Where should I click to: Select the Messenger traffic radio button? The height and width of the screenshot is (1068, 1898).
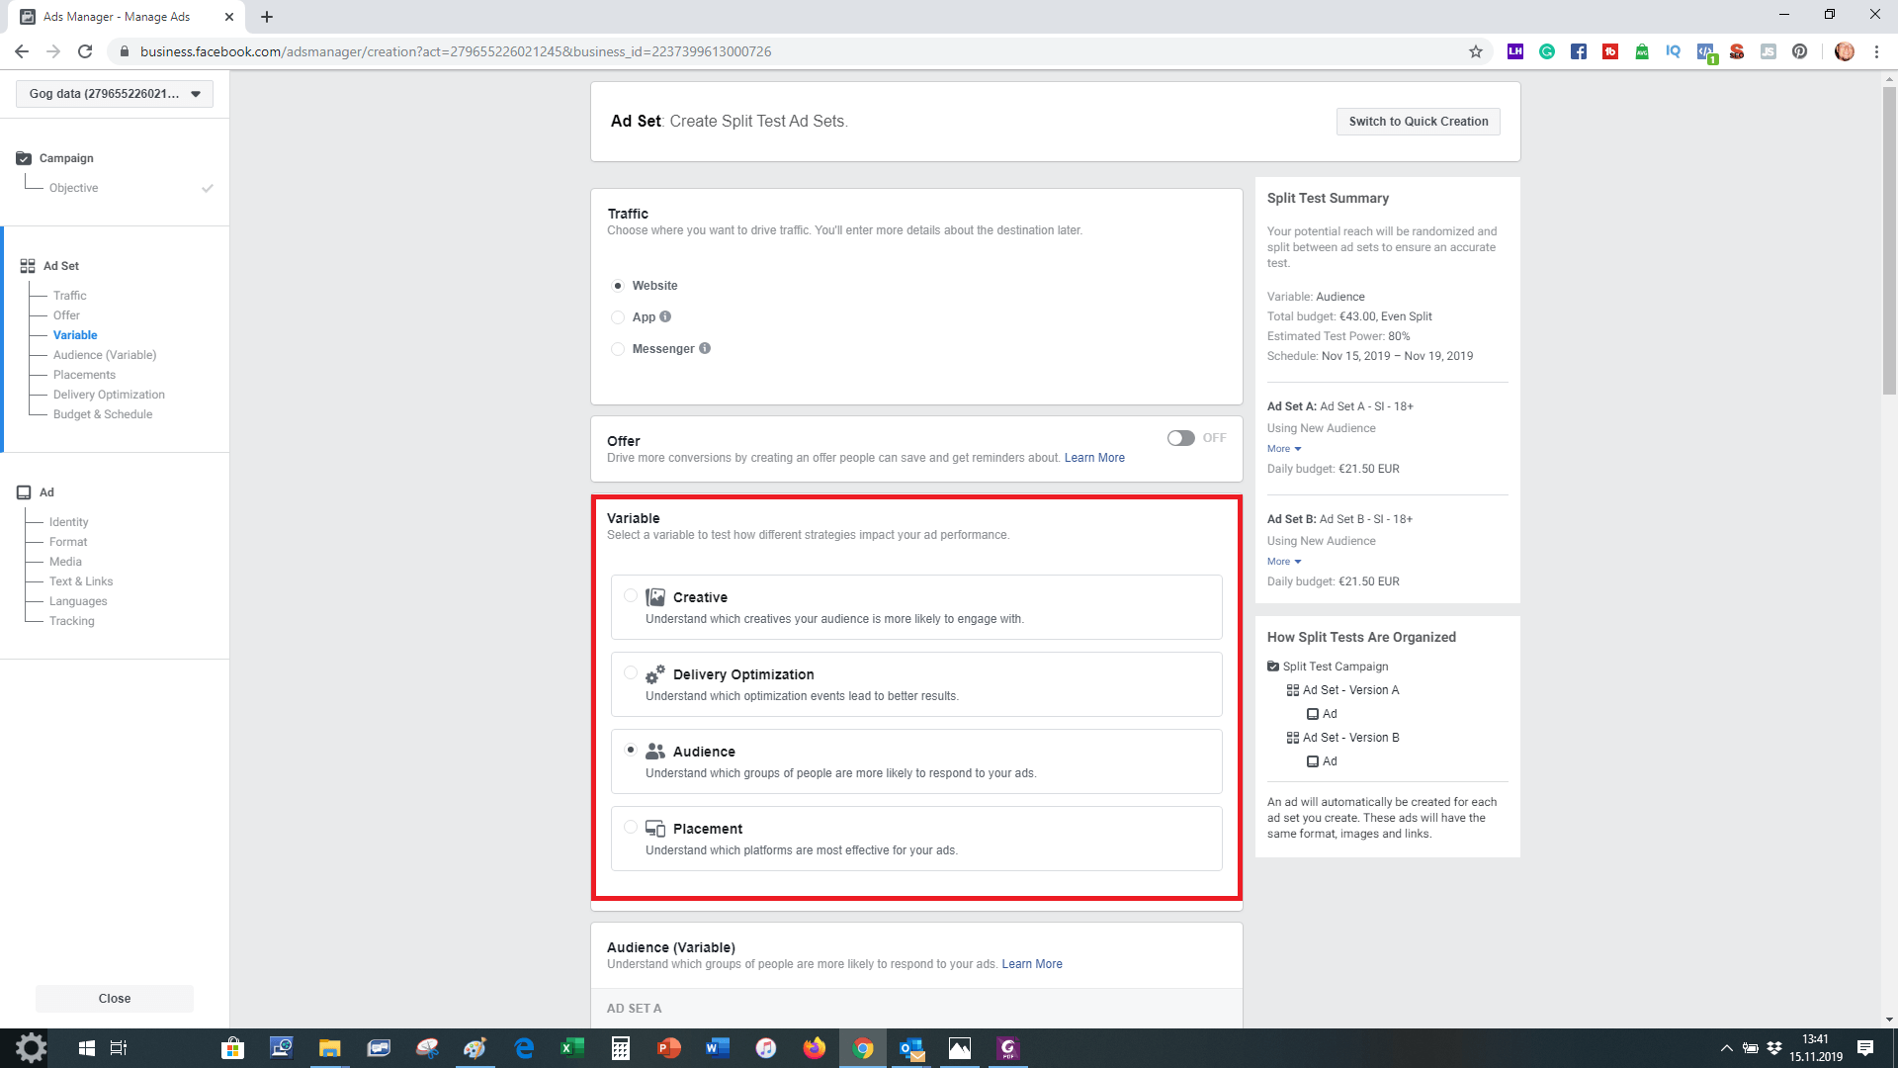[x=618, y=349]
